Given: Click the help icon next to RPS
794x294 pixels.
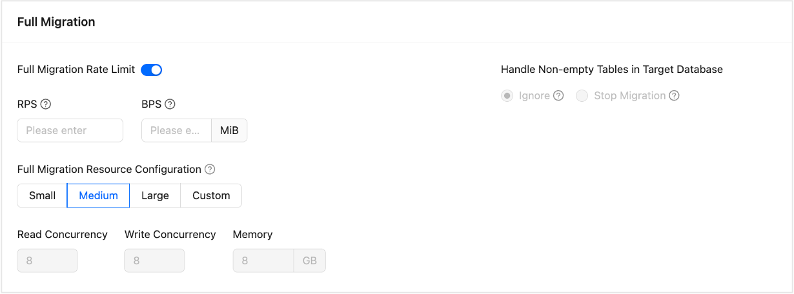Looking at the screenshot, I should point(46,104).
